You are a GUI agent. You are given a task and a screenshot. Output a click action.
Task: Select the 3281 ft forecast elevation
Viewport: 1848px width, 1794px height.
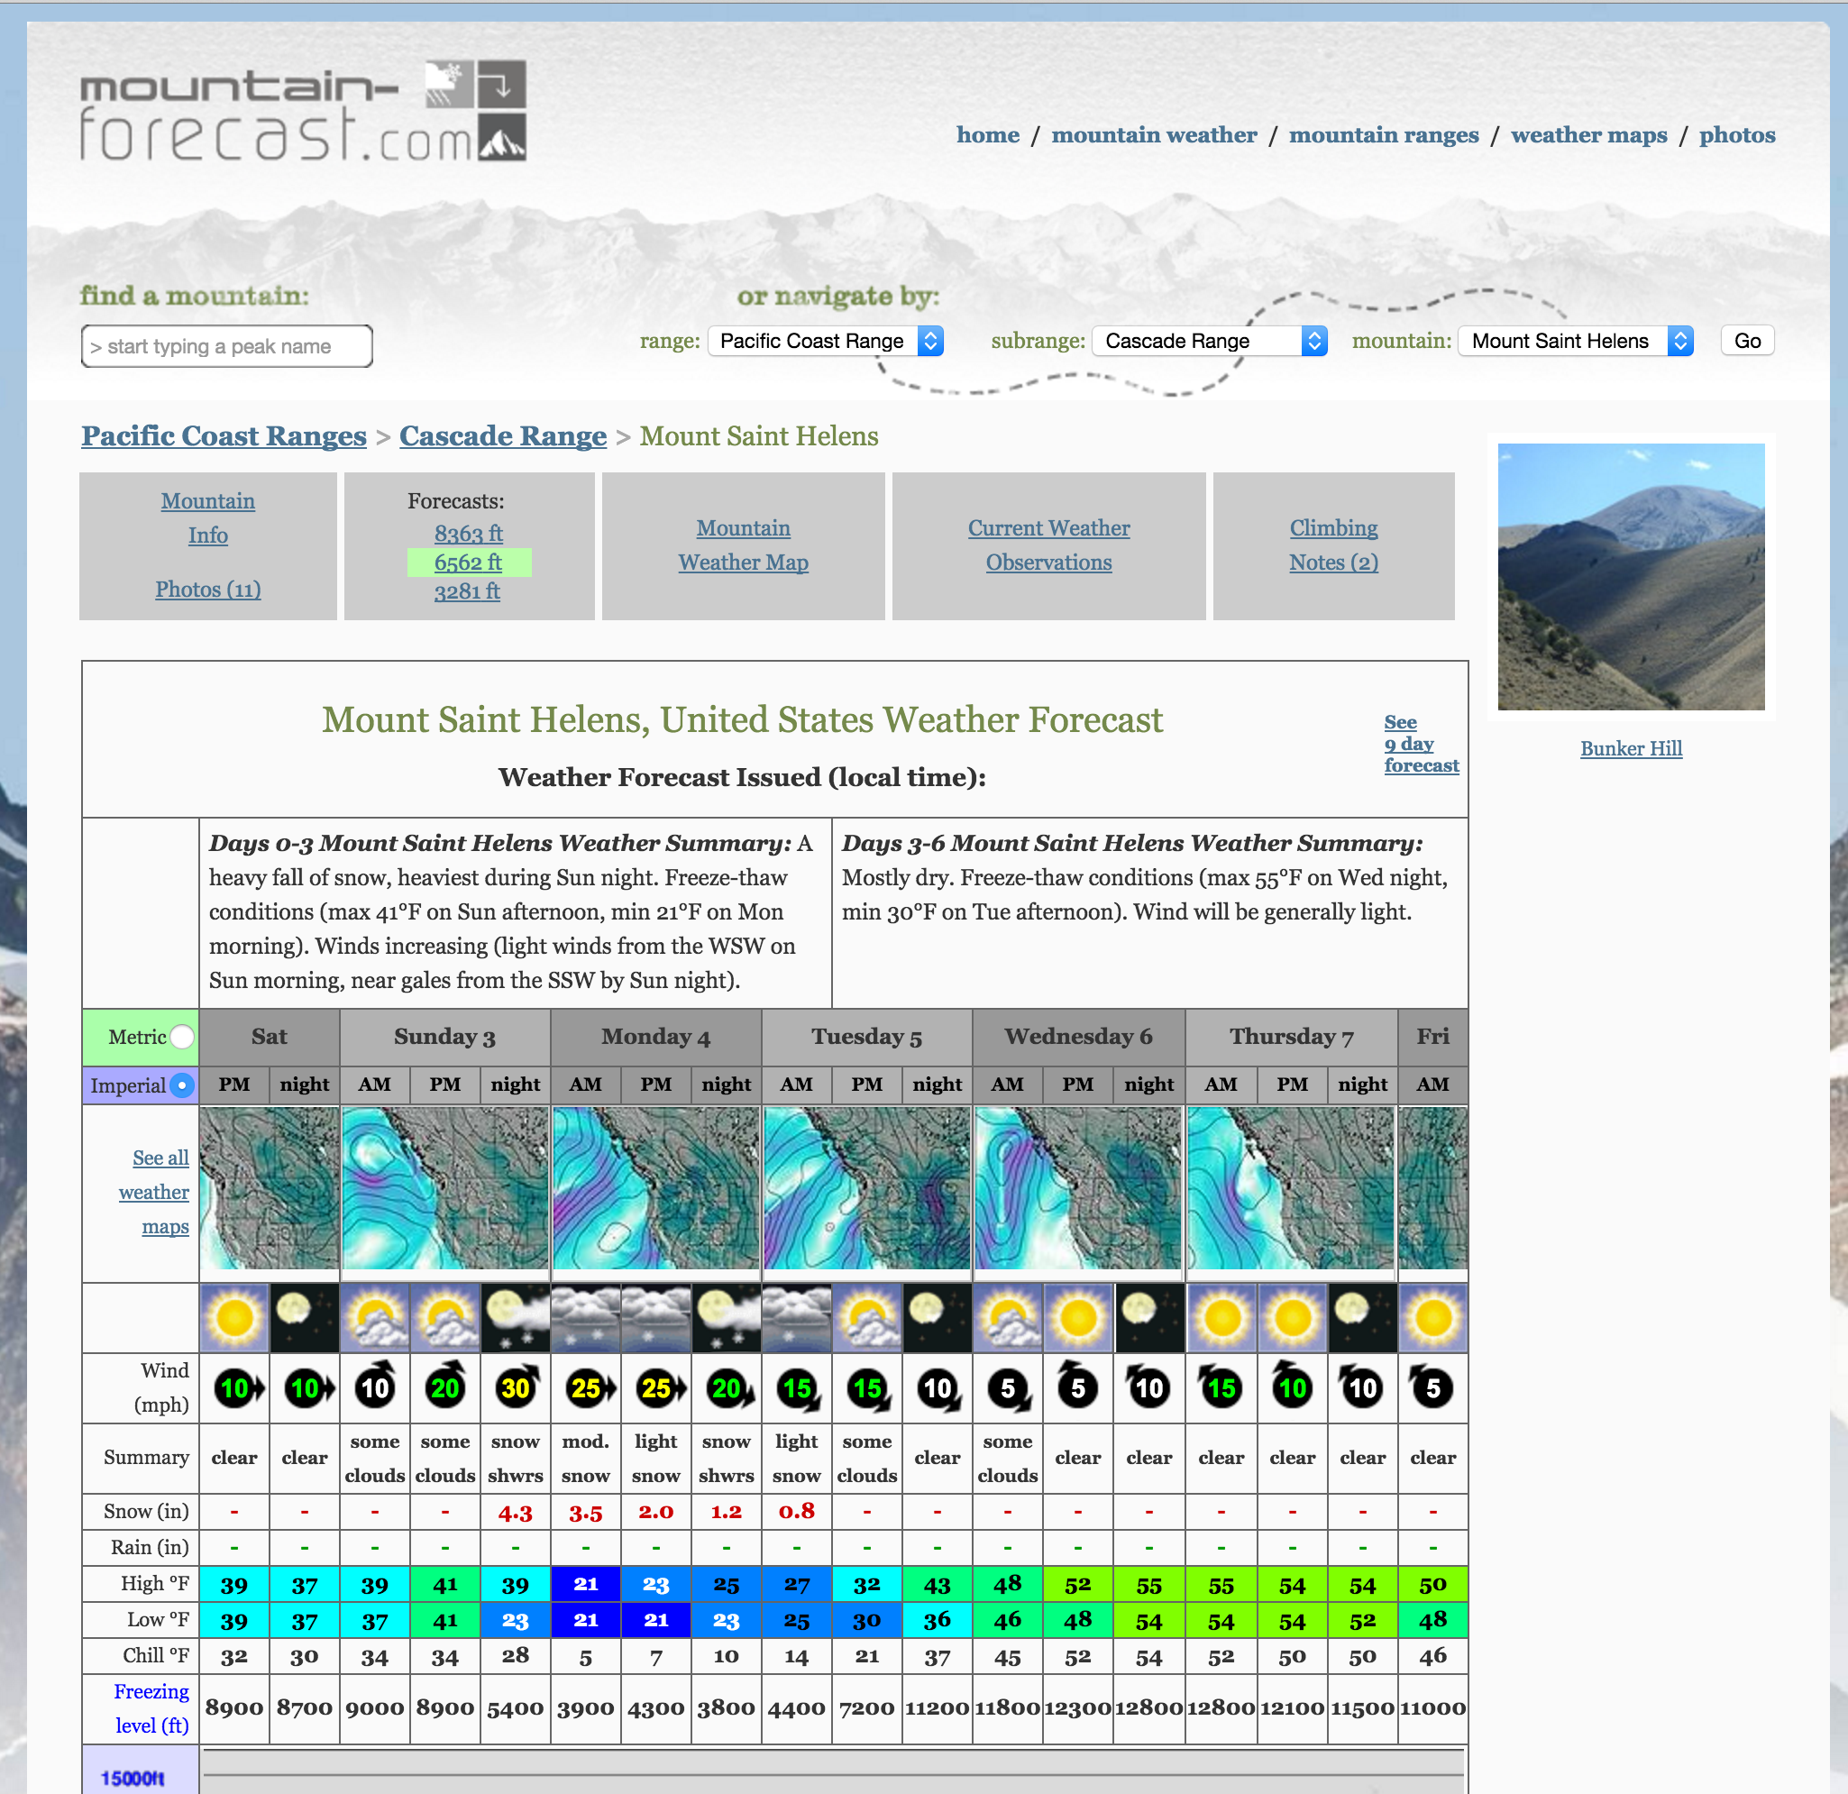(467, 591)
